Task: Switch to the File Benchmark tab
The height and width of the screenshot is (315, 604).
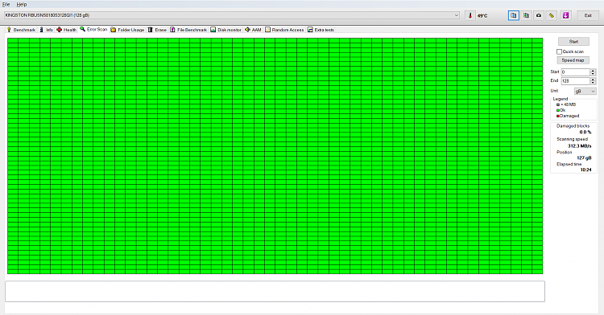Action: [x=188, y=30]
